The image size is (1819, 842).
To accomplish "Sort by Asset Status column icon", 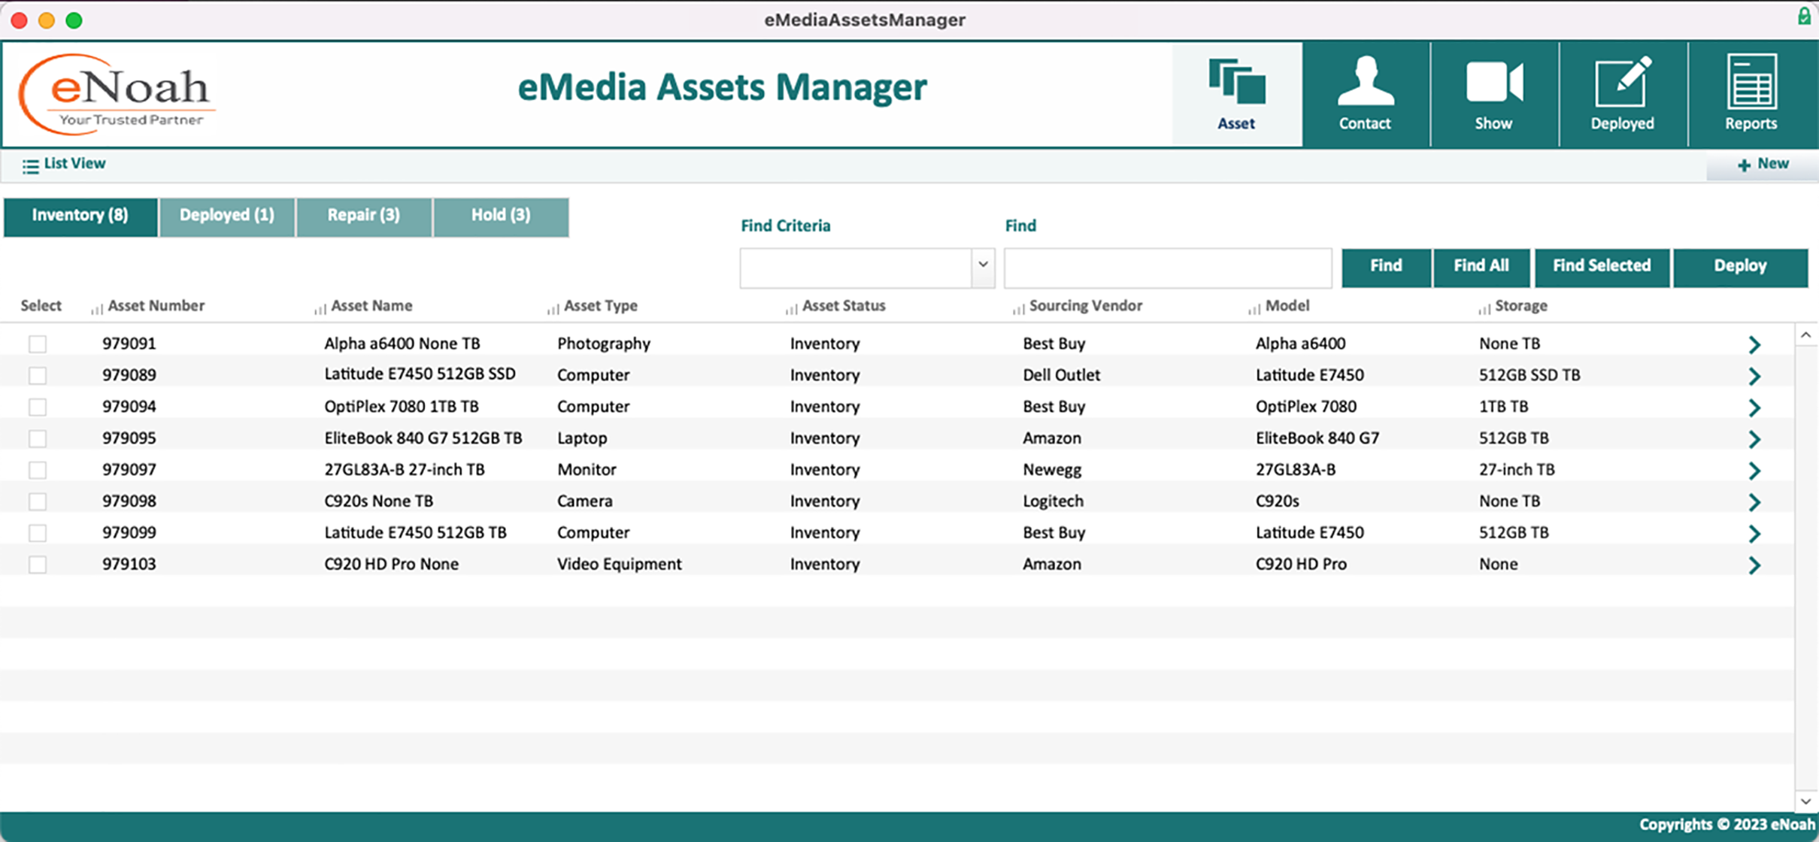I will coord(791,309).
